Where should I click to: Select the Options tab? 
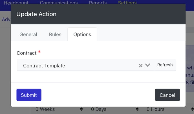click(82, 34)
